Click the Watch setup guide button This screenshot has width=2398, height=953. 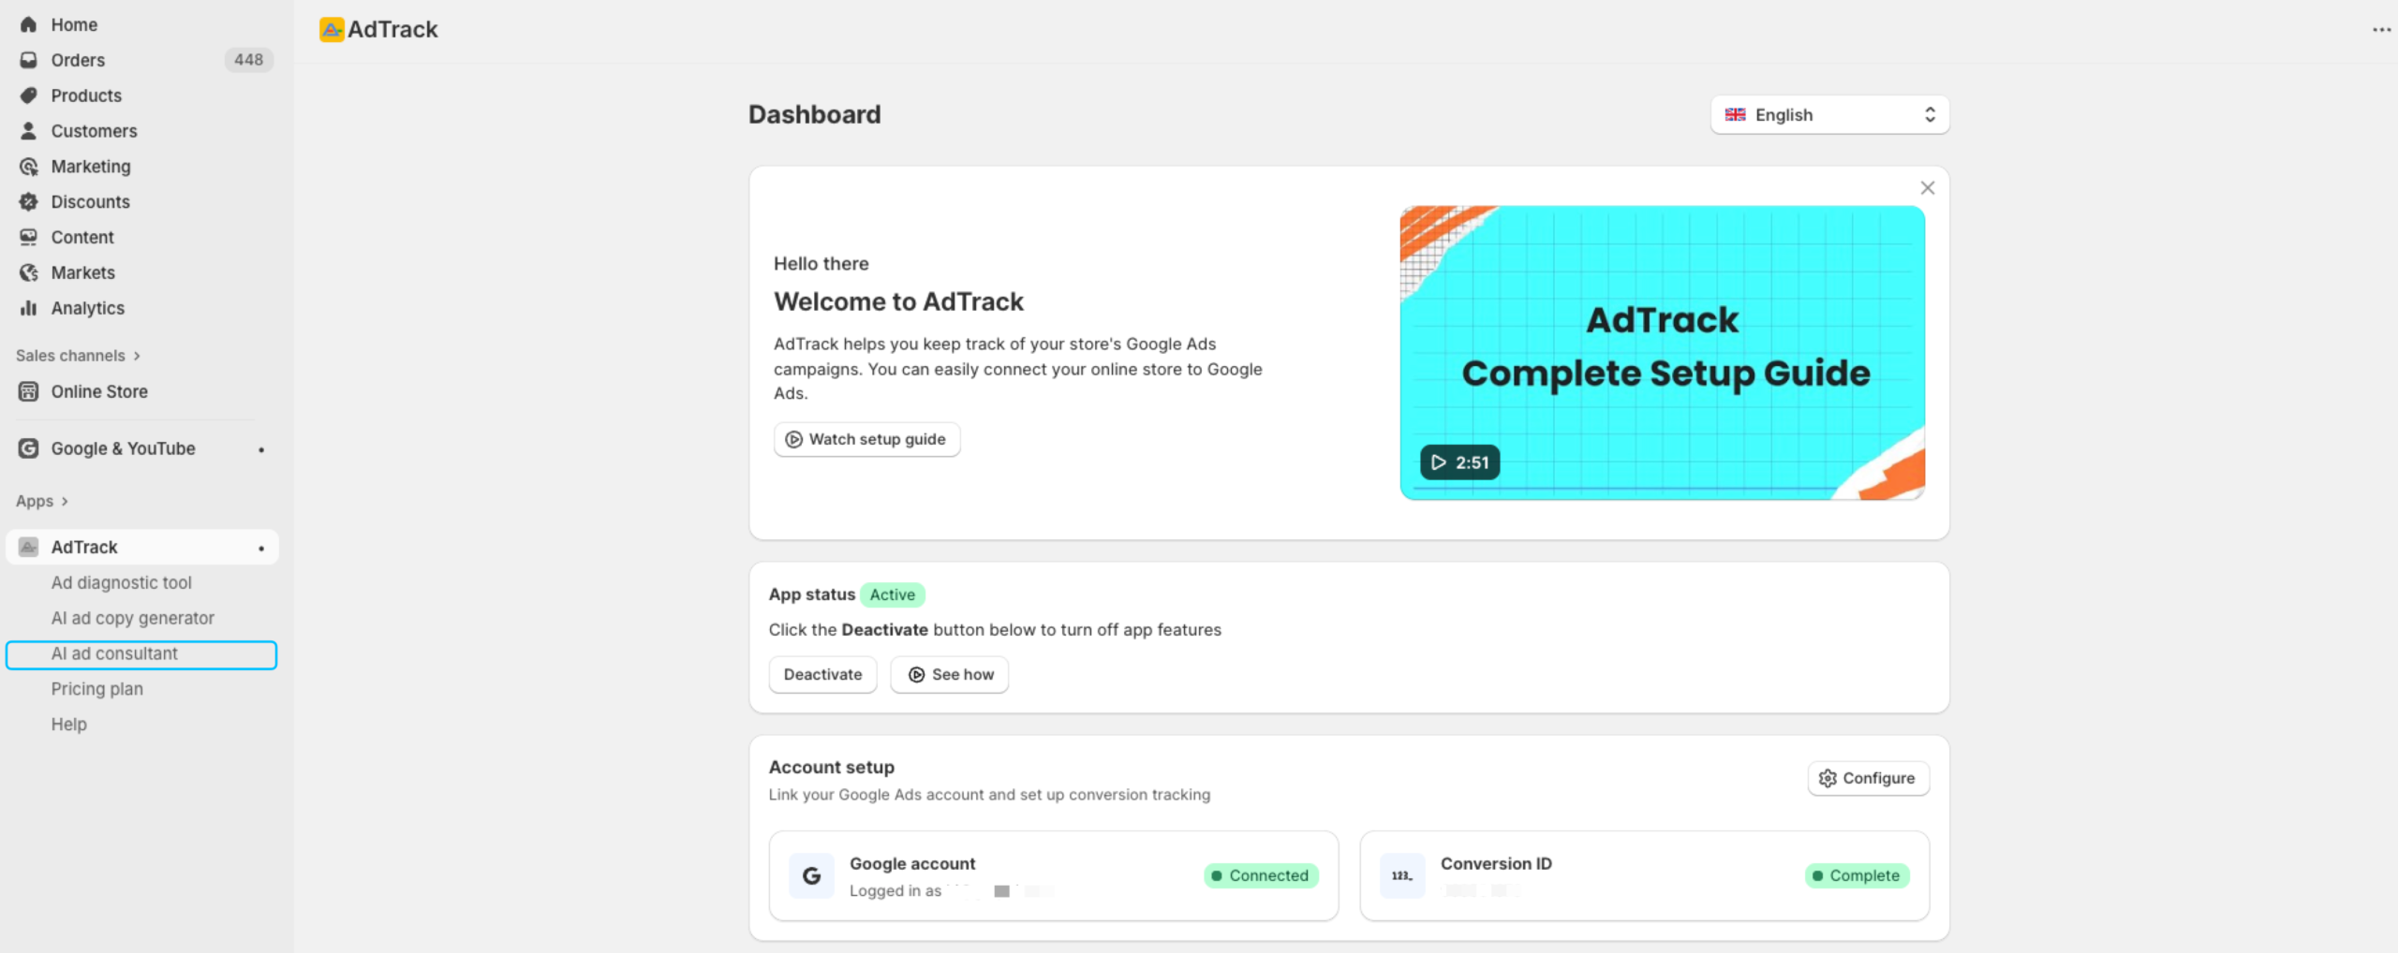(866, 439)
